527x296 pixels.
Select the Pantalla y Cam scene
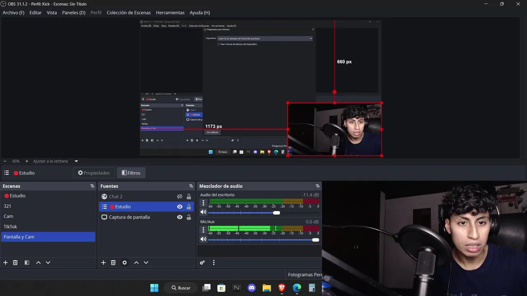tap(48, 237)
